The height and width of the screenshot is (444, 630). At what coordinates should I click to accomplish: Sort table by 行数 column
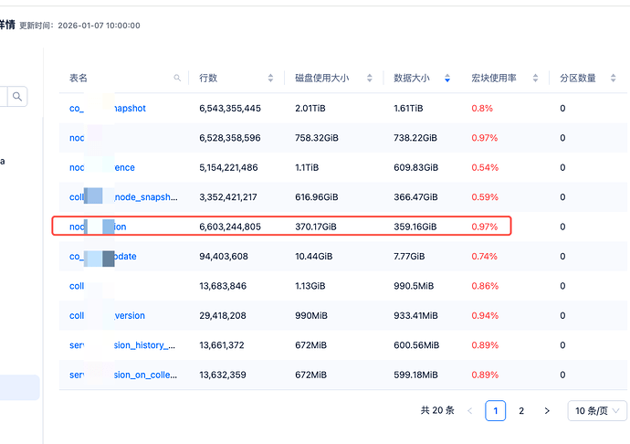[270, 79]
